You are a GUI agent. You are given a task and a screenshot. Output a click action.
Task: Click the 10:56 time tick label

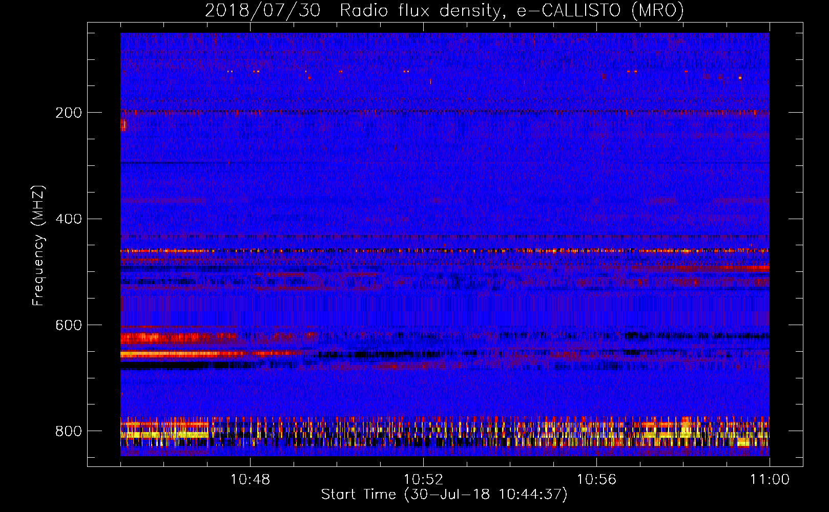click(596, 480)
